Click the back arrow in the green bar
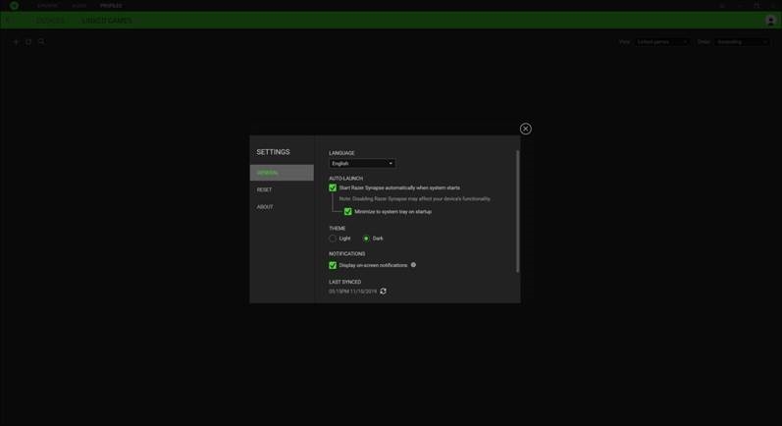Screen dimensions: 782x426 tap(8, 21)
